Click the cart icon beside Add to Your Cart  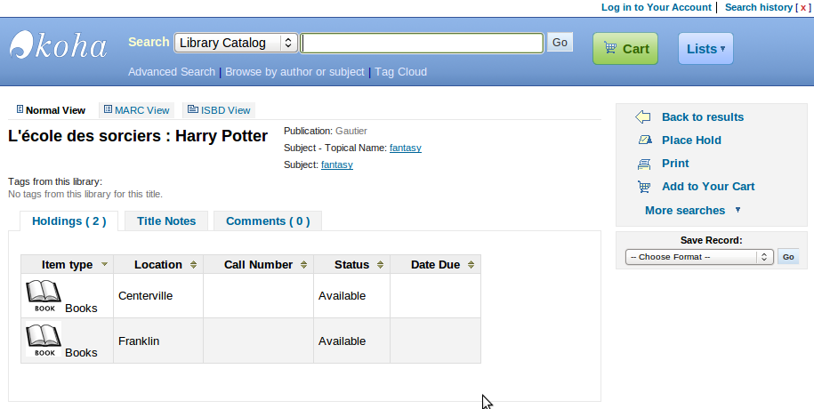[x=644, y=187]
